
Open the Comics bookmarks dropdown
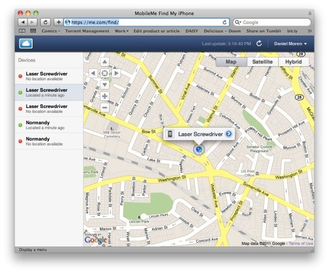coord(51,31)
